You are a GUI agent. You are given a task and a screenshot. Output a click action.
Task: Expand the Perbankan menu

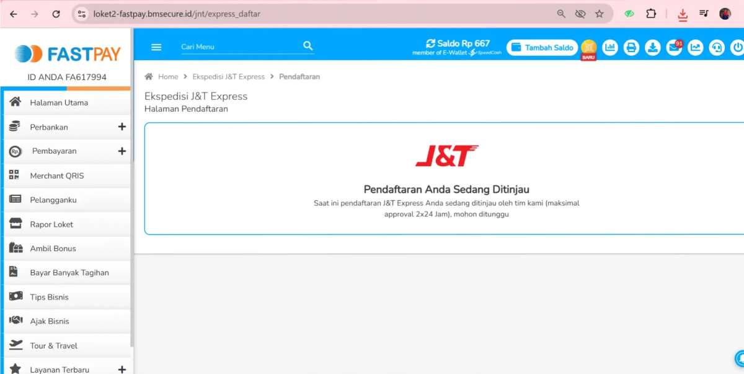[x=122, y=127]
